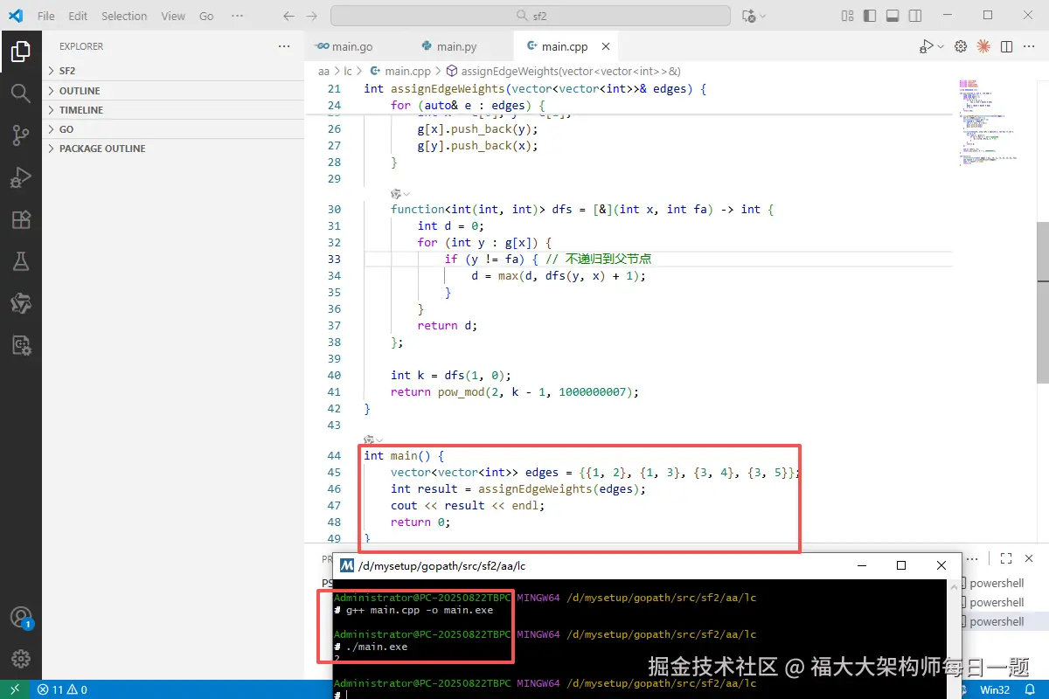
Task: Go back with the left arrow
Action: click(289, 16)
